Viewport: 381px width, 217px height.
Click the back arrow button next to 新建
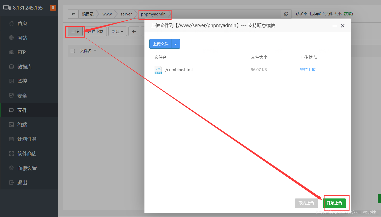click(134, 31)
